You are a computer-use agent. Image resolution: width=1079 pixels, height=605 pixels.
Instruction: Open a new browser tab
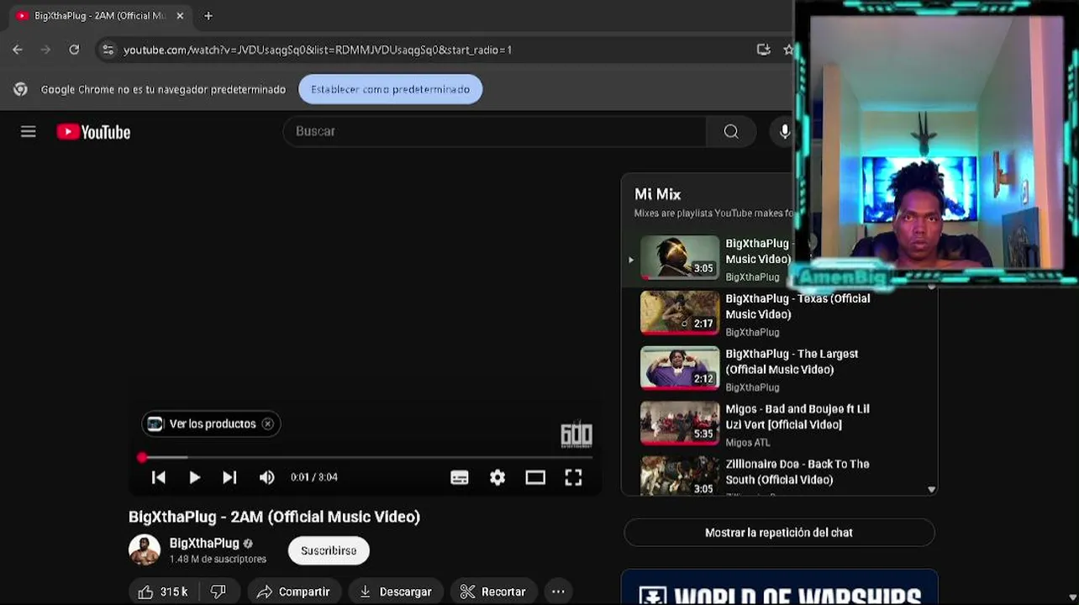point(208,15)
